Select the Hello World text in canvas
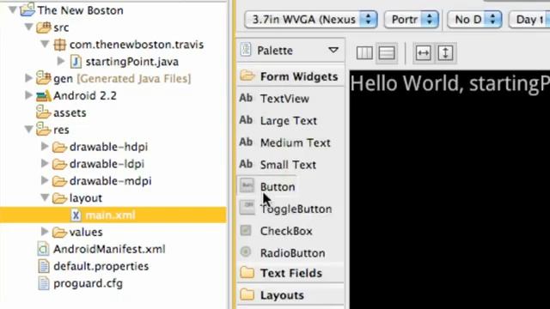The width and height of the screenshot is (550, 309). pos(450,83)
